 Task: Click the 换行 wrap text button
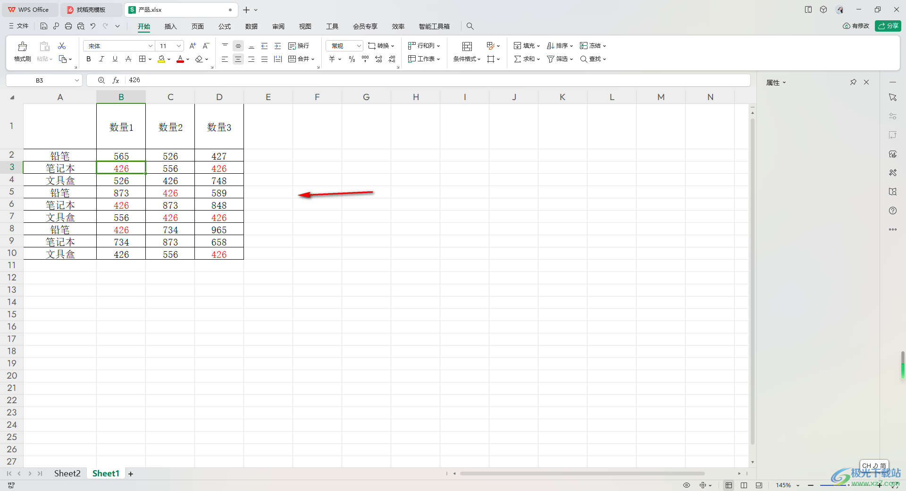299,46
